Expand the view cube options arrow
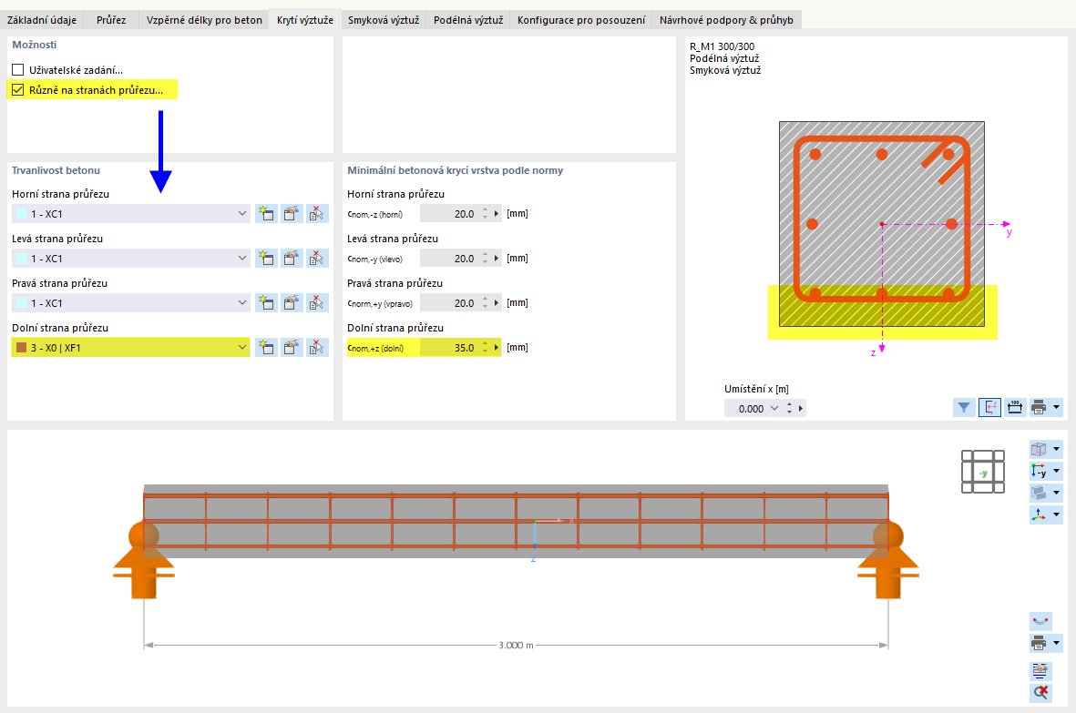This screenshot has width=1076, height=713. [x=1056, y=449]
